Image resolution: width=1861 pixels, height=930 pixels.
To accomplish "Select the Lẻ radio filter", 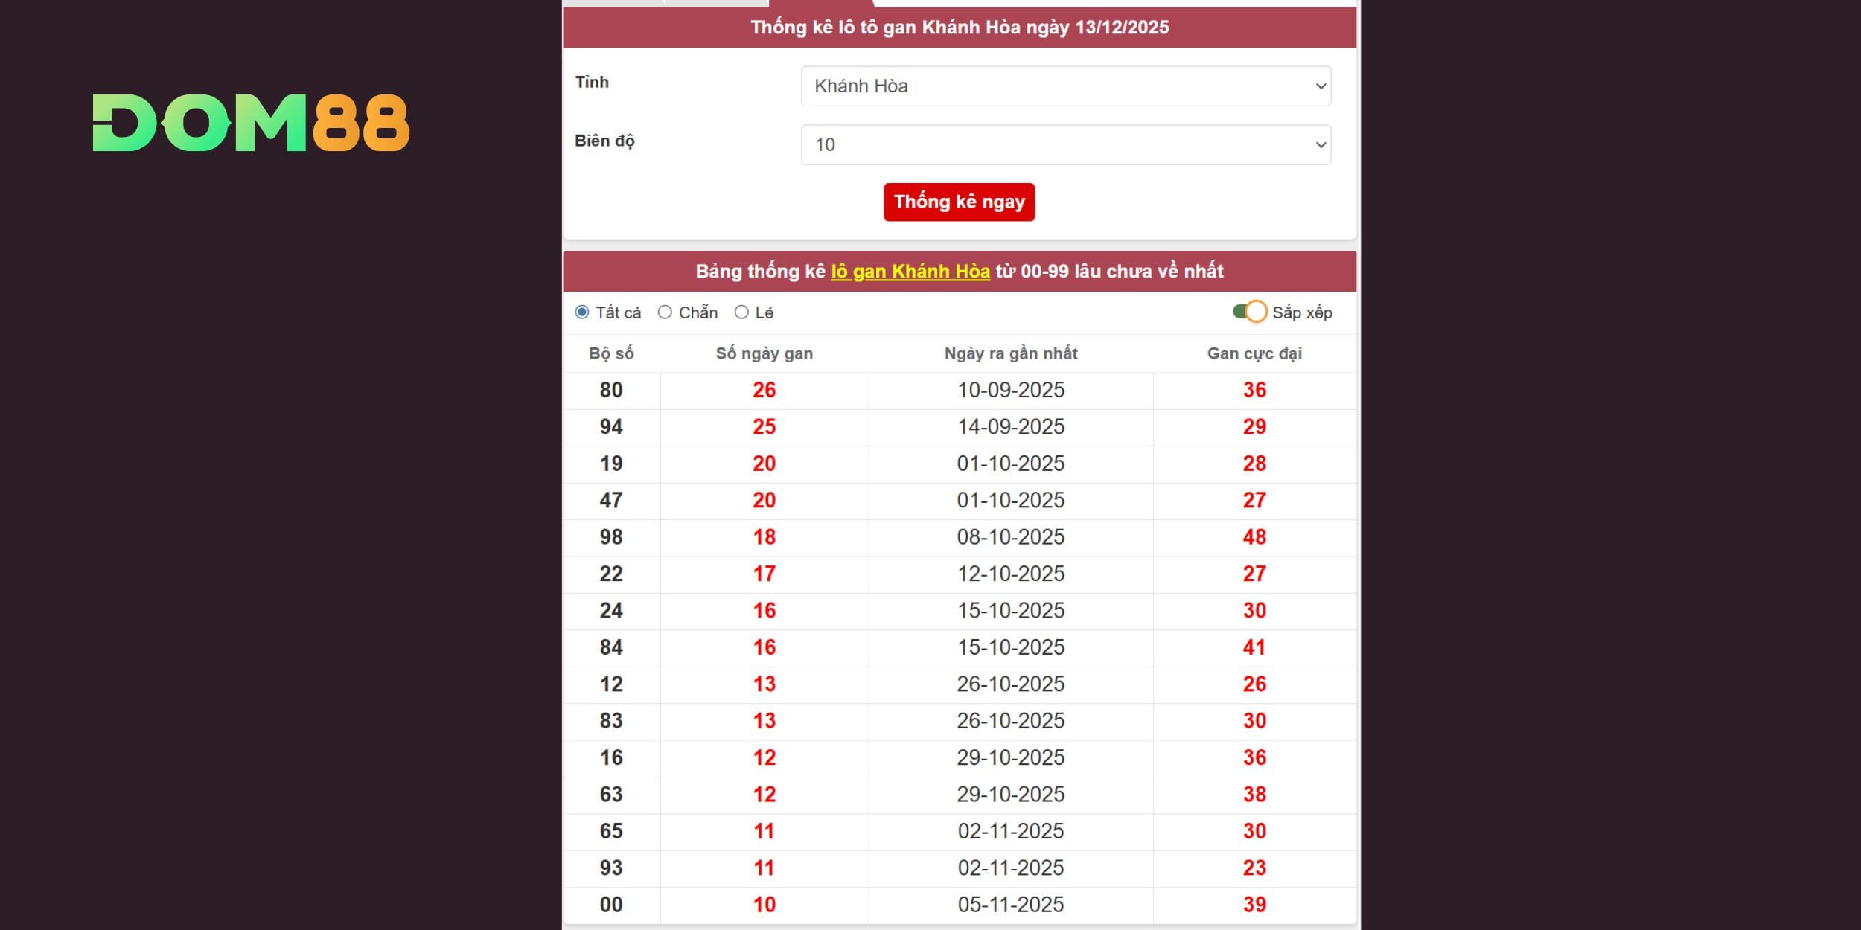I will point(741,312).
